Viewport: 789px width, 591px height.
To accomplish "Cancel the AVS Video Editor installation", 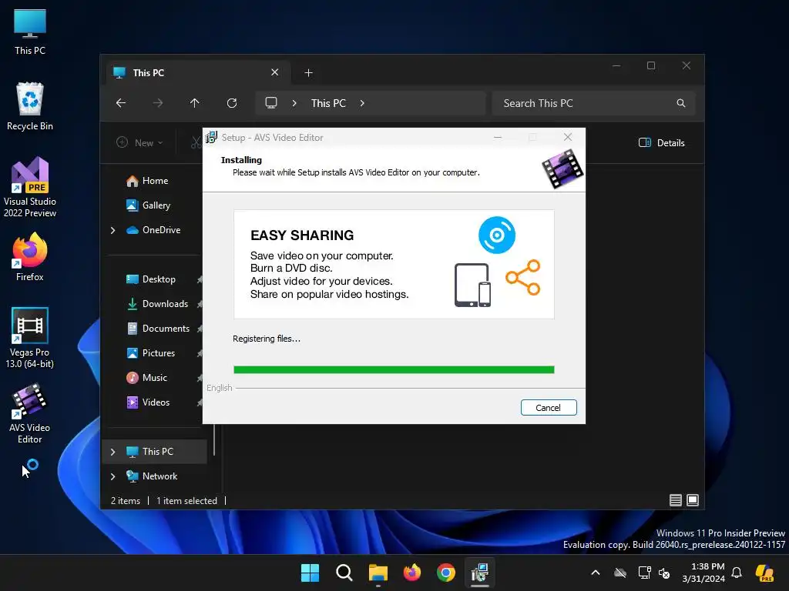I will click(549, 408).
